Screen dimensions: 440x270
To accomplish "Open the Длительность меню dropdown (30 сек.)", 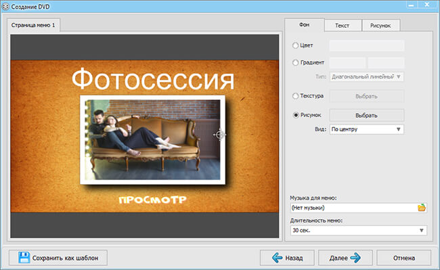I will coord(358,231).
